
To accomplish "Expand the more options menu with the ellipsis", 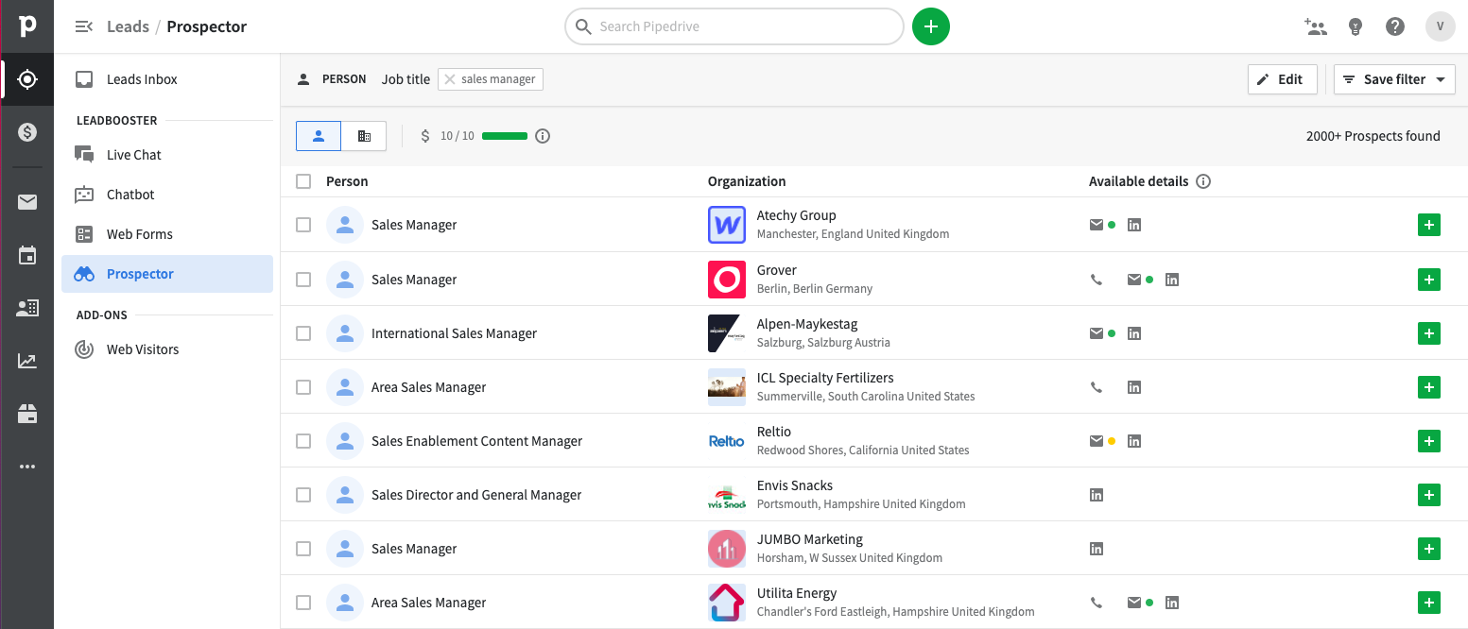I will click(26, 466).
